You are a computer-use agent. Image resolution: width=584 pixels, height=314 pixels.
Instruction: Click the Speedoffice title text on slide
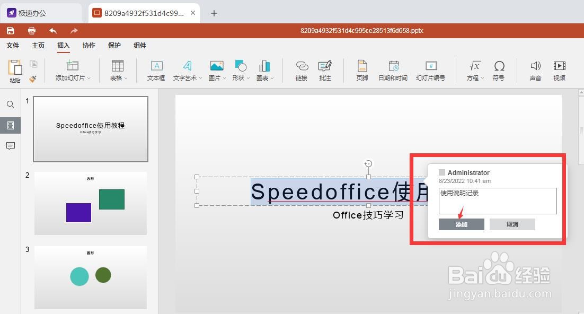click(339, 191)
